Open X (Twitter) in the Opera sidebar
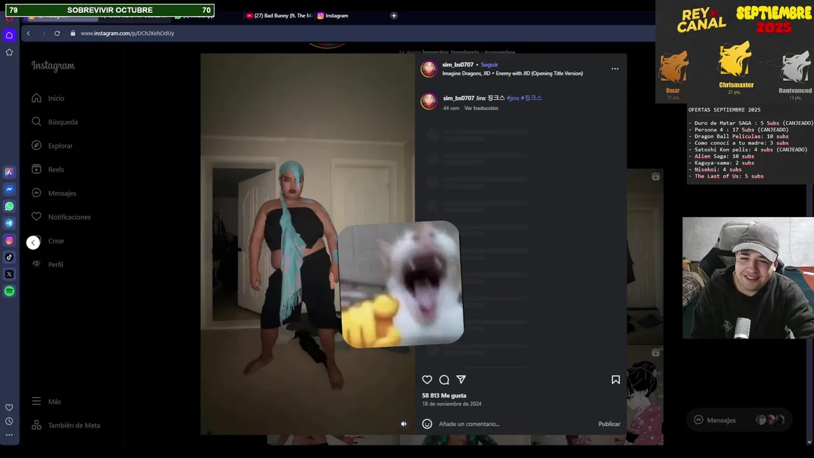The image size is (814, 458). pyautogui.click(x=9, y=274)
